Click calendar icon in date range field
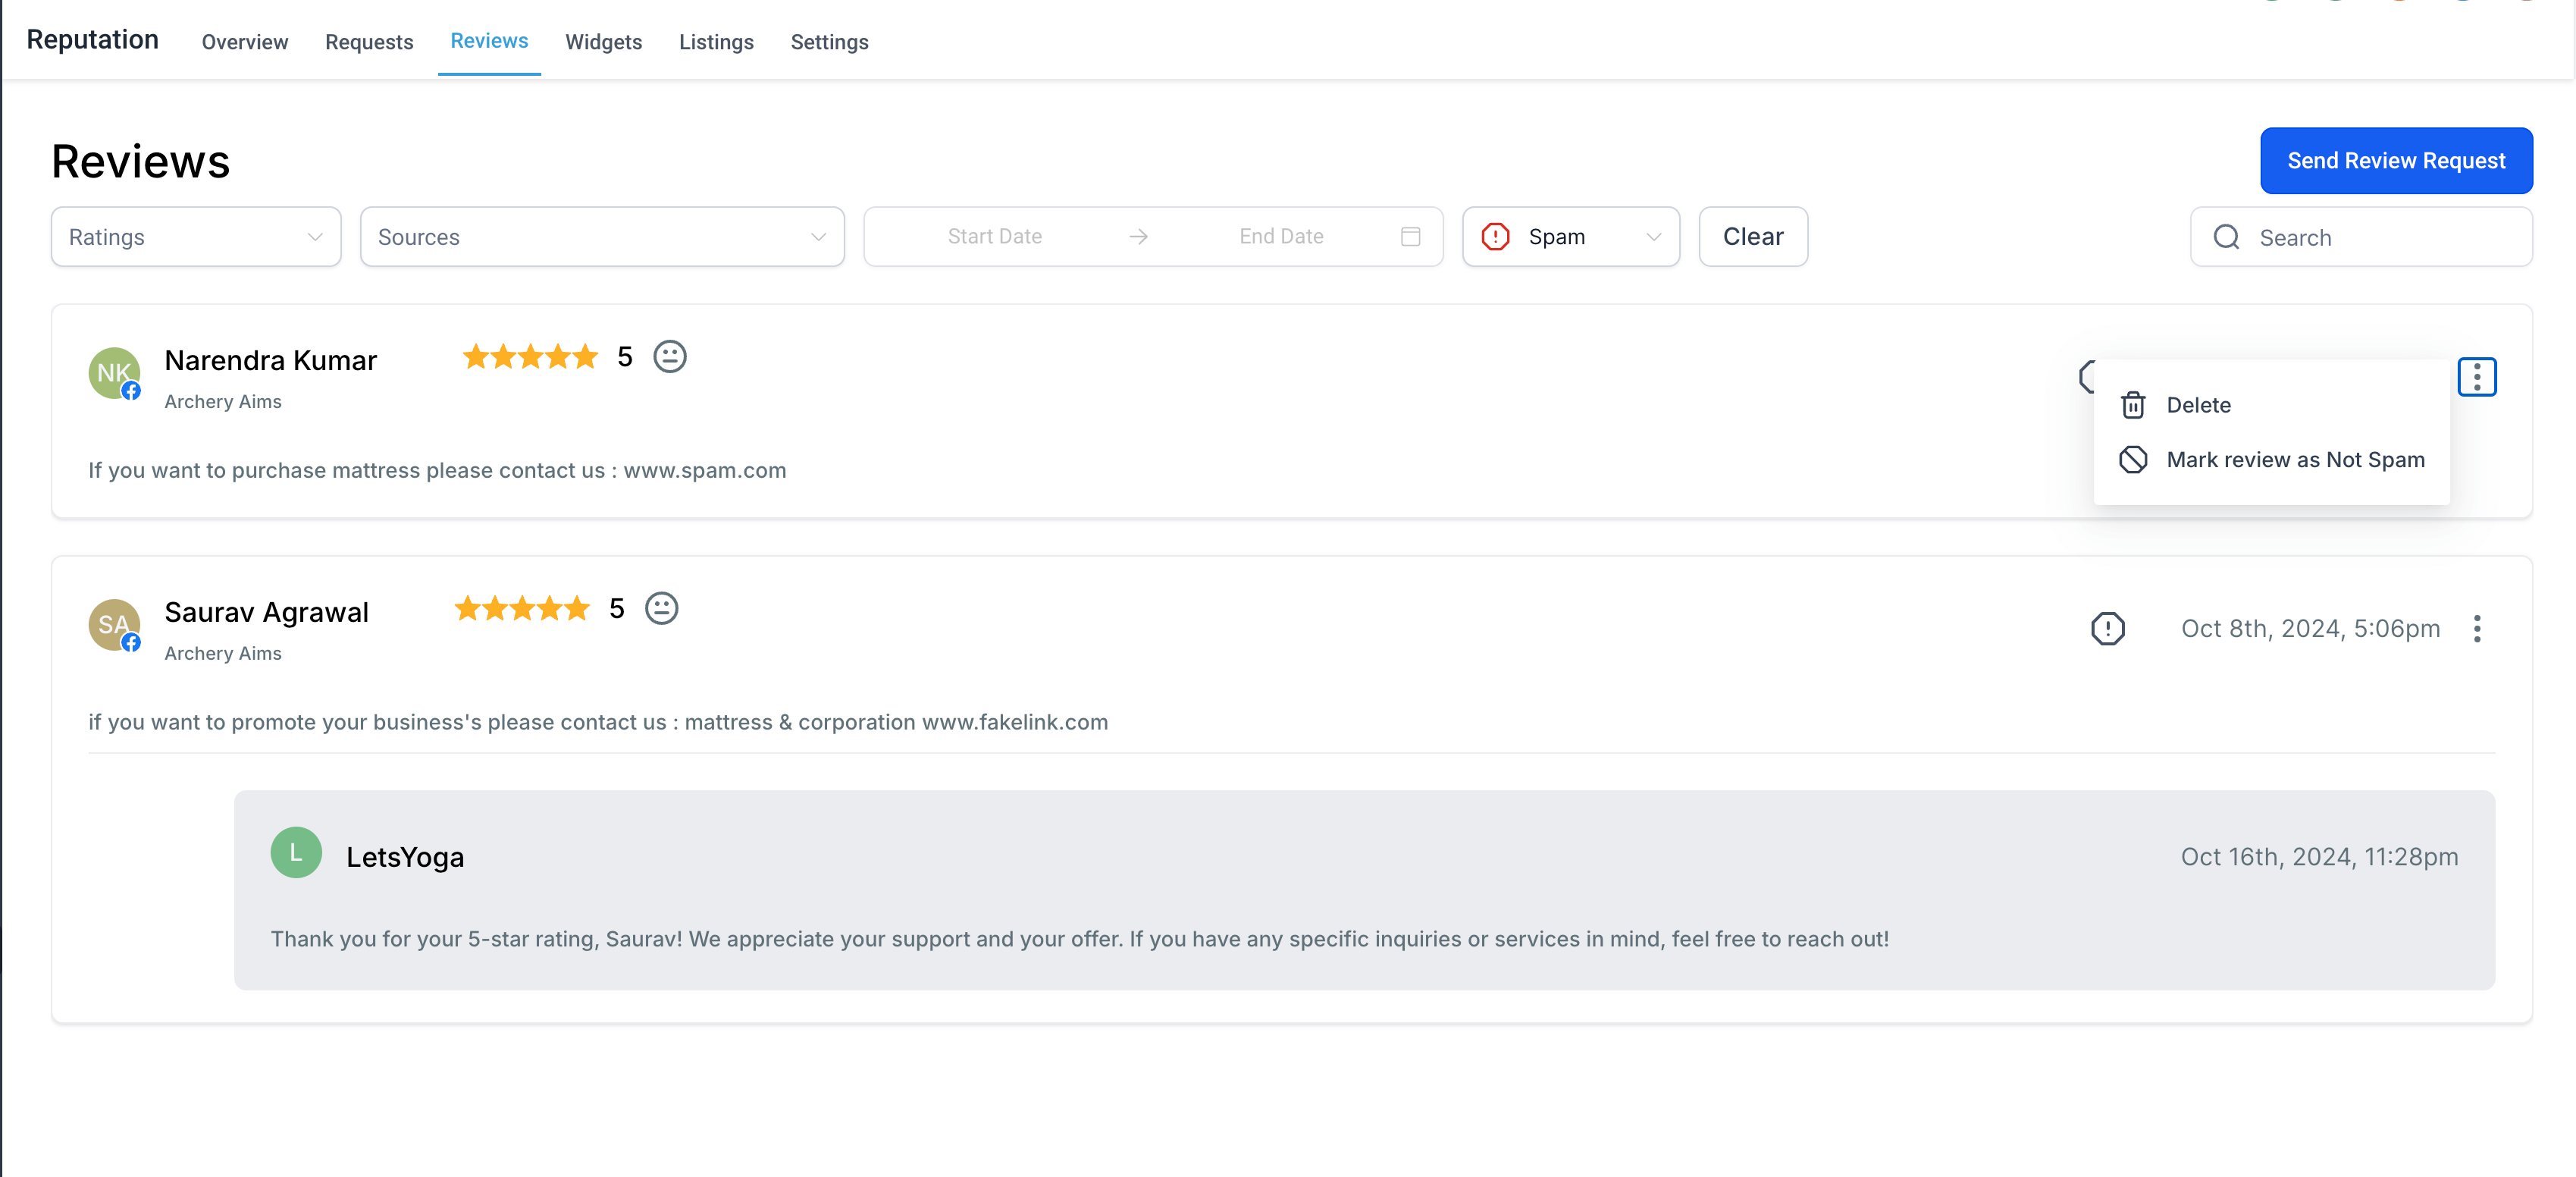2576x1177 pixels. pos(1410,237)
